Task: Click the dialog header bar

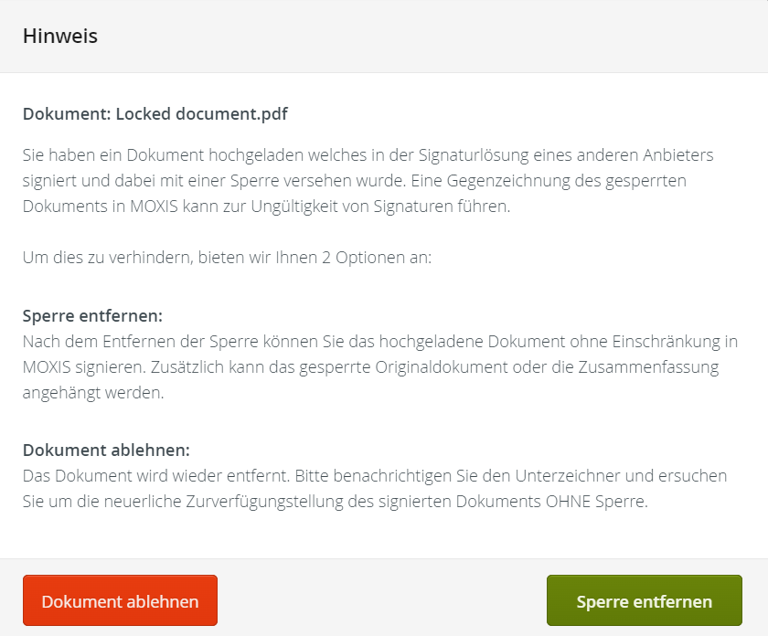Action: pyautogui.click(x=384, y=37)
